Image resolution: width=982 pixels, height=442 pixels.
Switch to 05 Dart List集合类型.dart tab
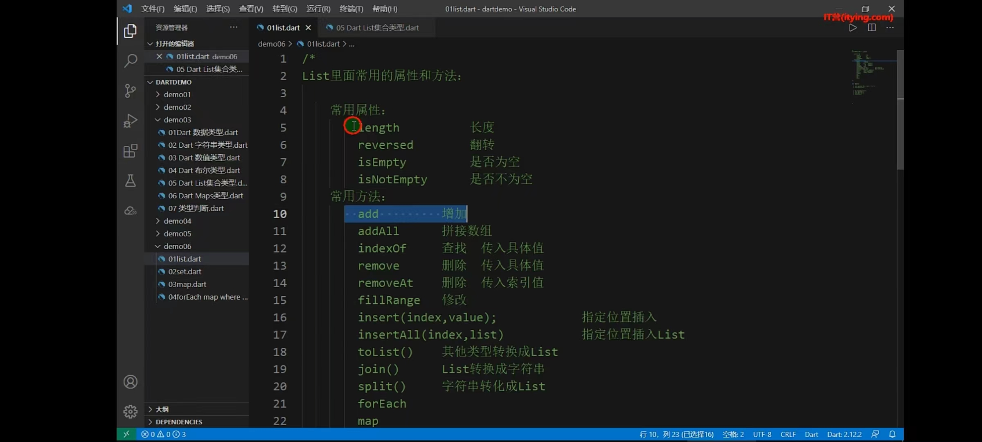pos(377,28)
